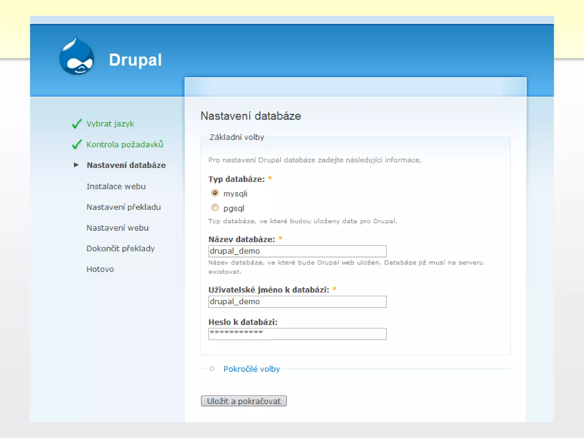Image resolution: width=584 pixels, height=438 pixels.
Task: Click the Vybrat jazyk step
Action: [110, 124]
